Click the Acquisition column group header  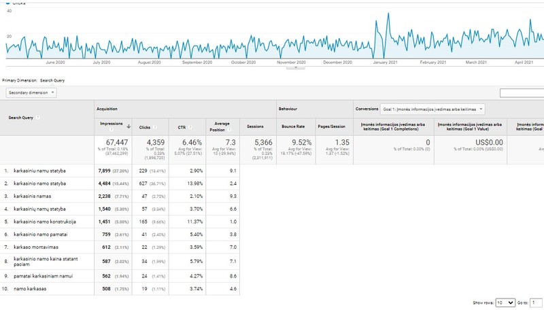pyautogui.click(x=107, y=109)
